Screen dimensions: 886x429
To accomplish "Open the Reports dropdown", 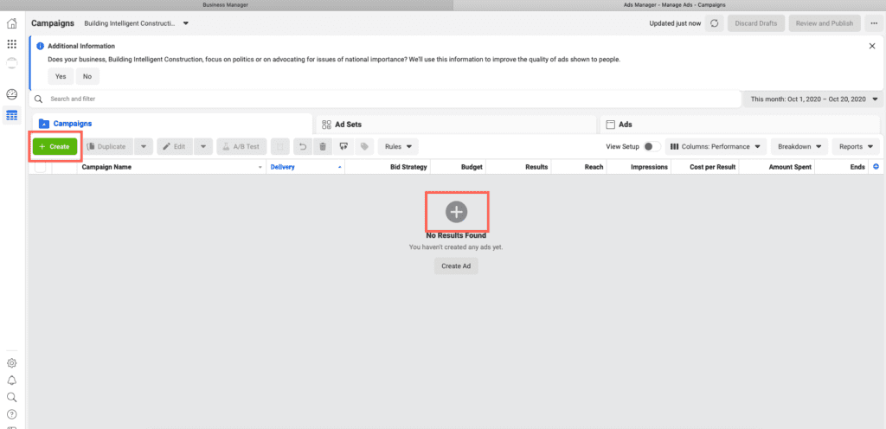I will 856,146.
